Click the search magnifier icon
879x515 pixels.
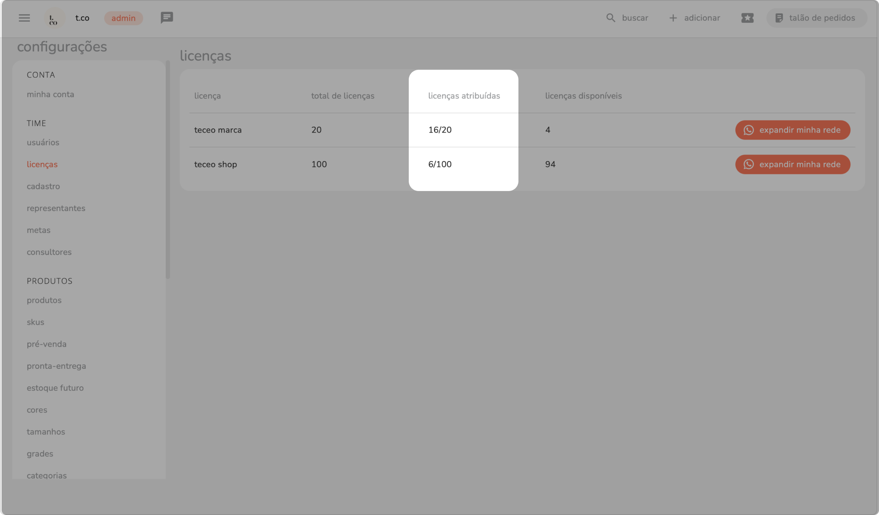[610, 18]
